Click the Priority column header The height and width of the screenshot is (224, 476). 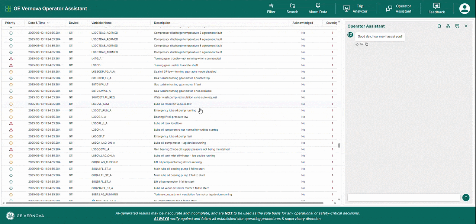tap(10, 23)
